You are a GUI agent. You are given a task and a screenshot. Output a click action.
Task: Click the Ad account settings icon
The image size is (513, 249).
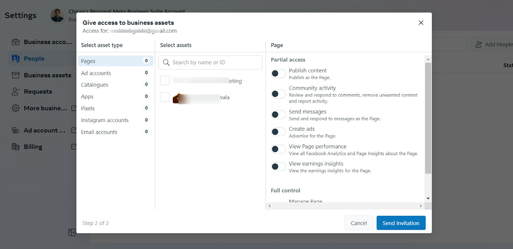tap(16, 130)
